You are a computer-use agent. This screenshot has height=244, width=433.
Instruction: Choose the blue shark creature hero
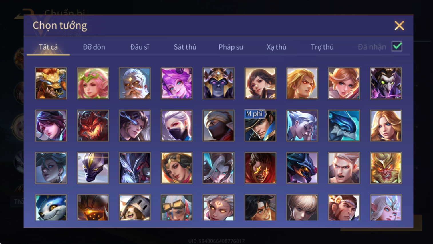344,125
